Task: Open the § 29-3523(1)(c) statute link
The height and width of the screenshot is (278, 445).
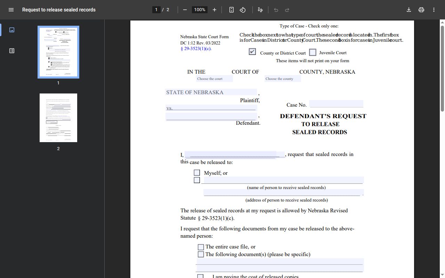Action: (x=196, y=49)
